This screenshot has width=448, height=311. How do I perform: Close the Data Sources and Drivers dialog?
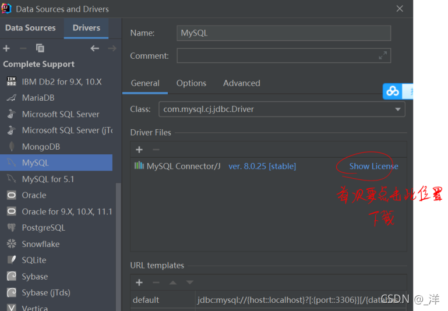click(400, 9)
